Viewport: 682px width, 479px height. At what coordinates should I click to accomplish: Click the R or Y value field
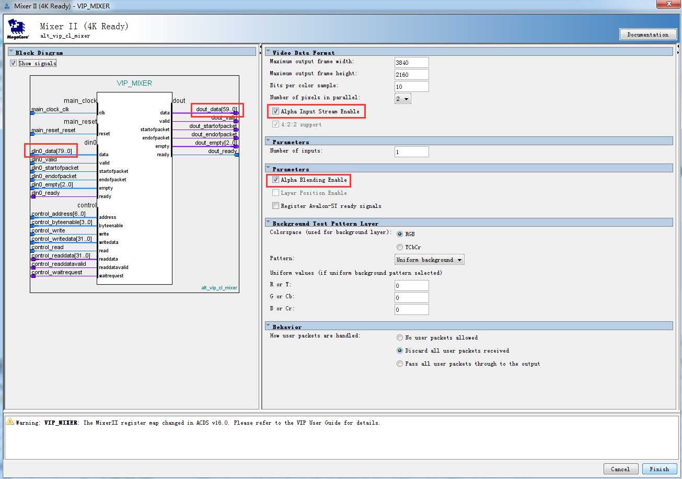(x=411, y=285)
